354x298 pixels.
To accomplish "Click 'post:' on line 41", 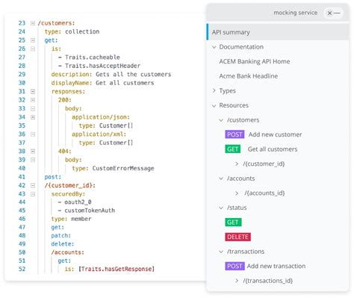I will (x=53, y=177).
